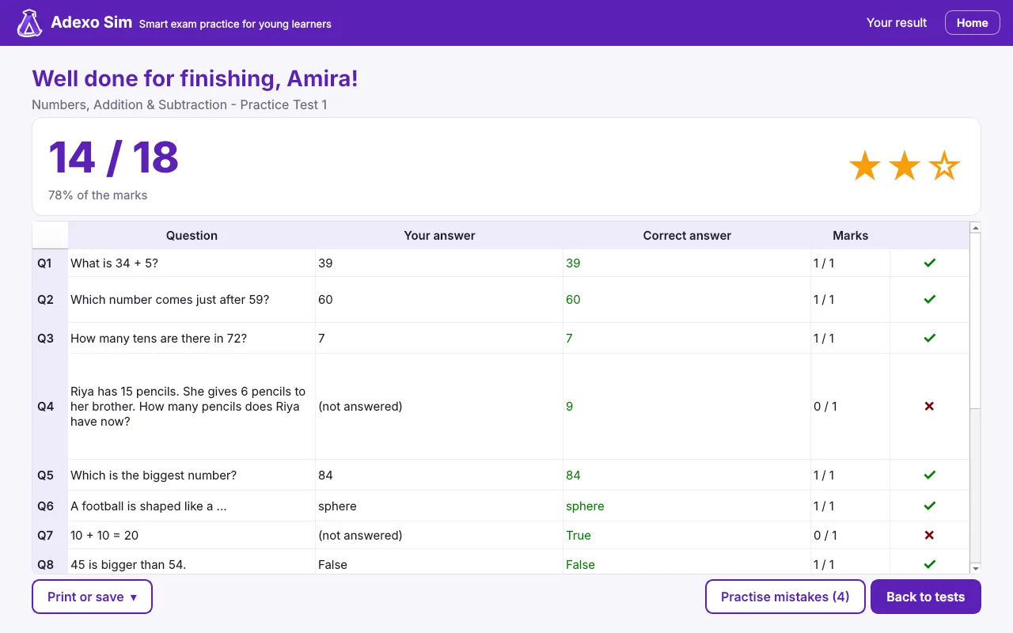Click "A football is shaped like a ..."

coord(149,506)
